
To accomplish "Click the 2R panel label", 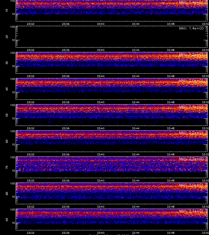I will click(x=7, y=37).
